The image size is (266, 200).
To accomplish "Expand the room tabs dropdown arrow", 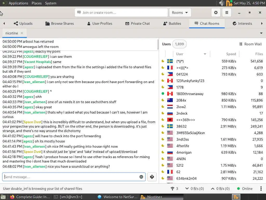I will tap(261, 33).
